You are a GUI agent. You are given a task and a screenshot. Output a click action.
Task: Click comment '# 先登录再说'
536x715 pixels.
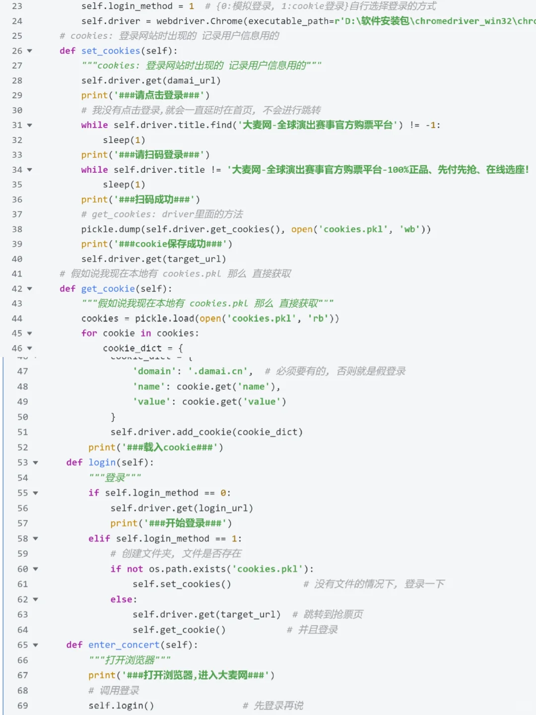(273, 706)
